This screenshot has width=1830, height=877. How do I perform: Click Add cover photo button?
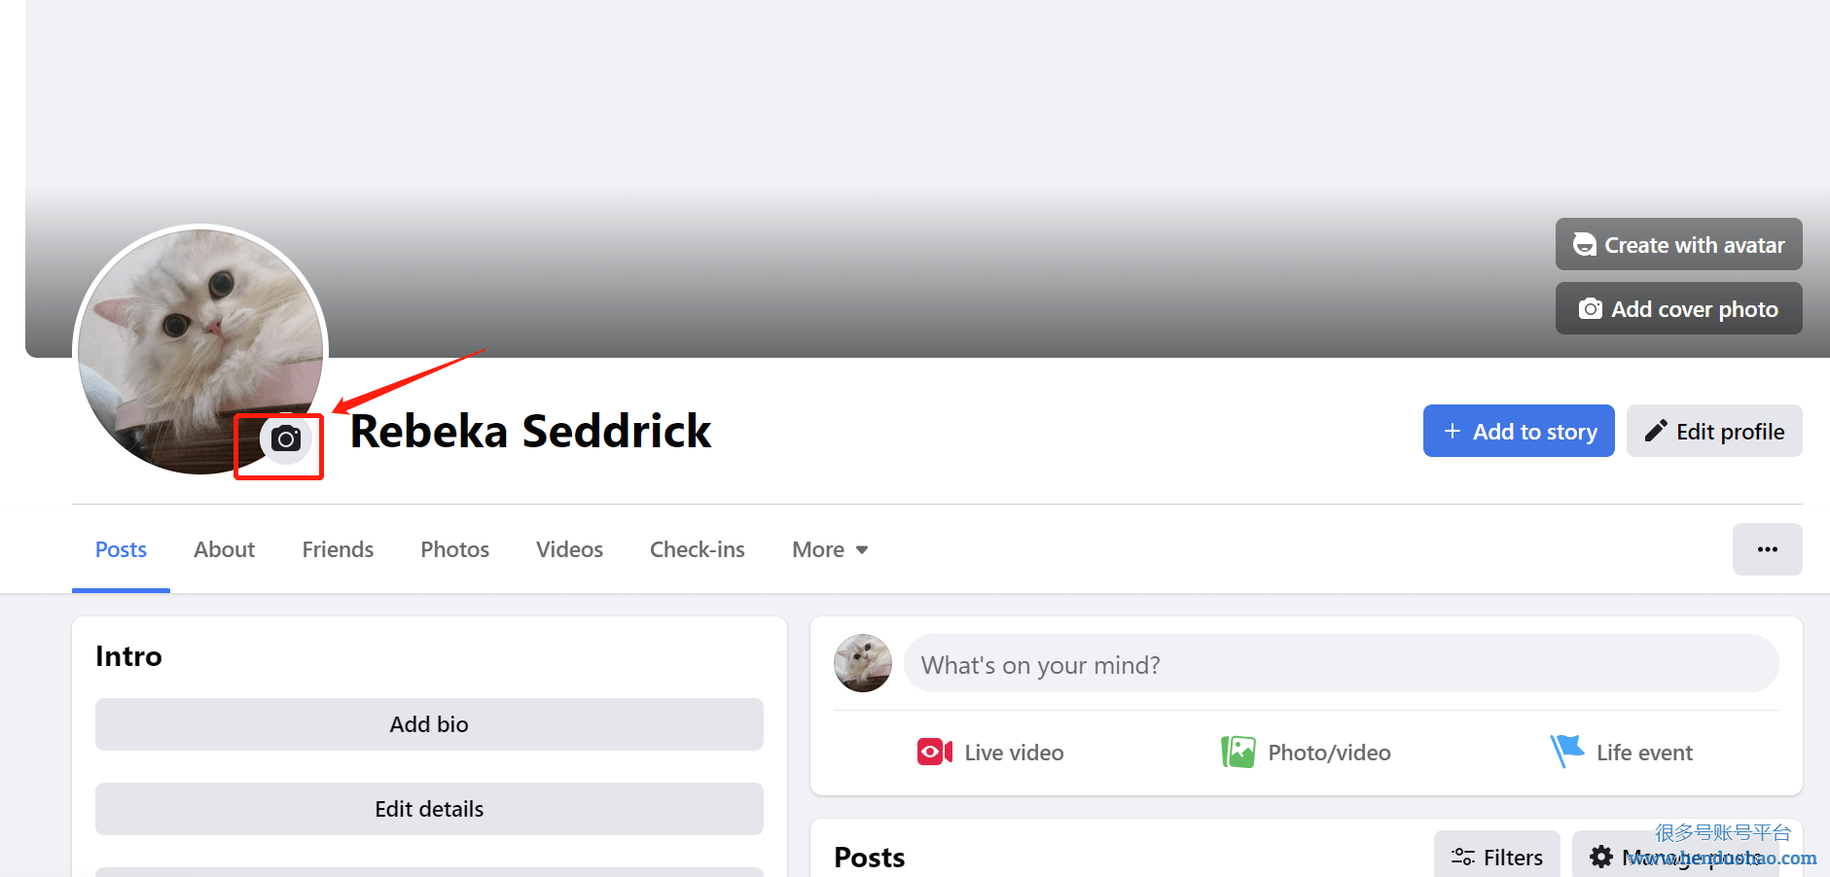(x=1678, y=308)
